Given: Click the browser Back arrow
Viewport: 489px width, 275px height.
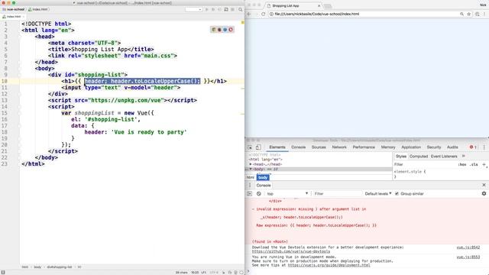Looking at the screenshot, I should [x=249, y=14].
